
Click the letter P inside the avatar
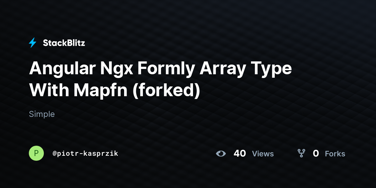(x=36, y=153)
